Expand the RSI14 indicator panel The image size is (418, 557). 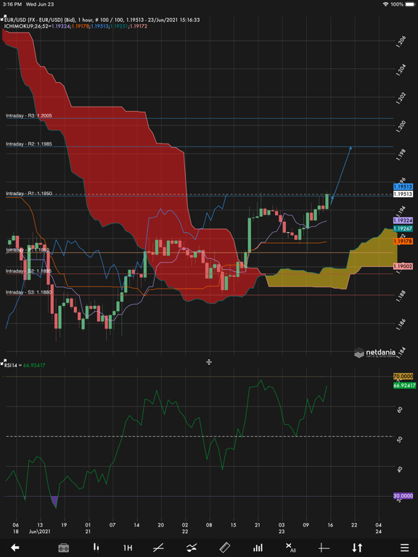point(3,362)
